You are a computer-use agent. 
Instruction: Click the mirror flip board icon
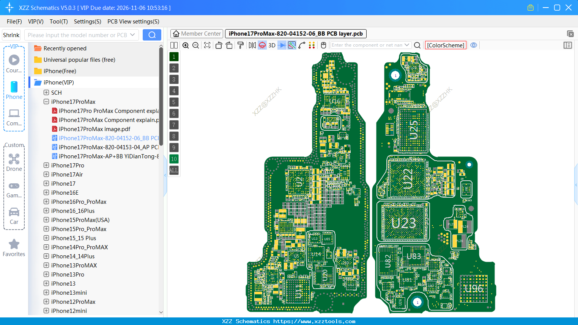pos(252,45)
